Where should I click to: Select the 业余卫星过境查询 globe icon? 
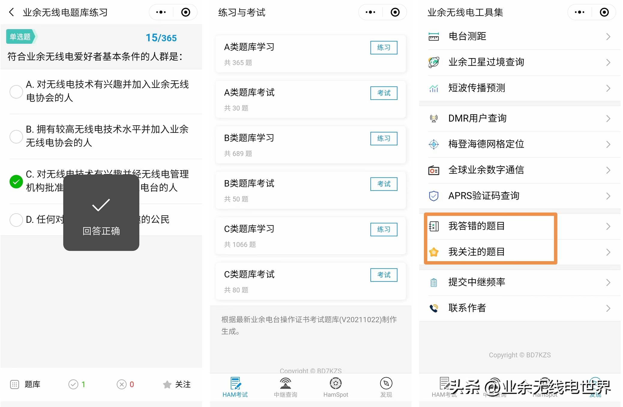[433, 62]
